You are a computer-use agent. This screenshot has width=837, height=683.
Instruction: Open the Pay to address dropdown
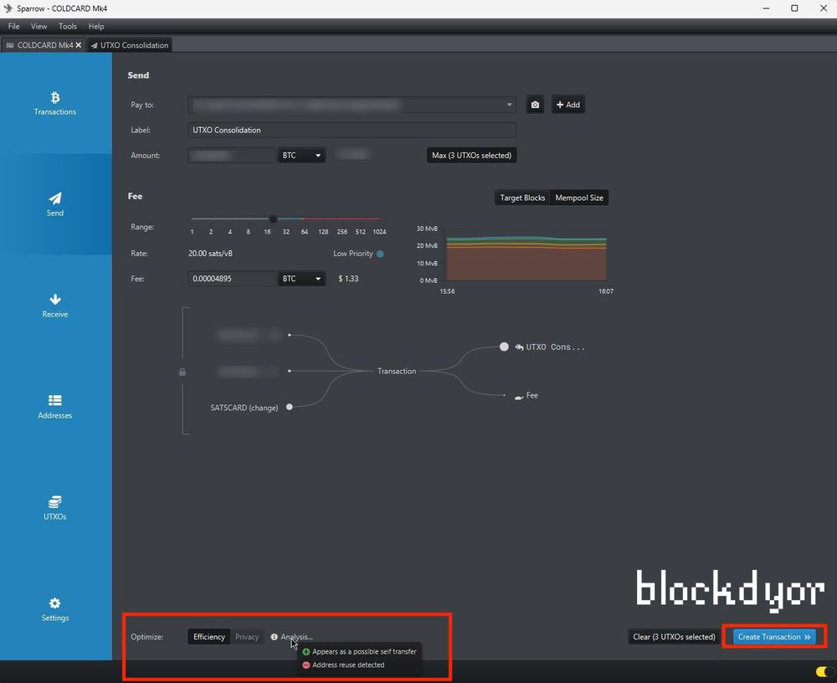click(x=510, y=105)
